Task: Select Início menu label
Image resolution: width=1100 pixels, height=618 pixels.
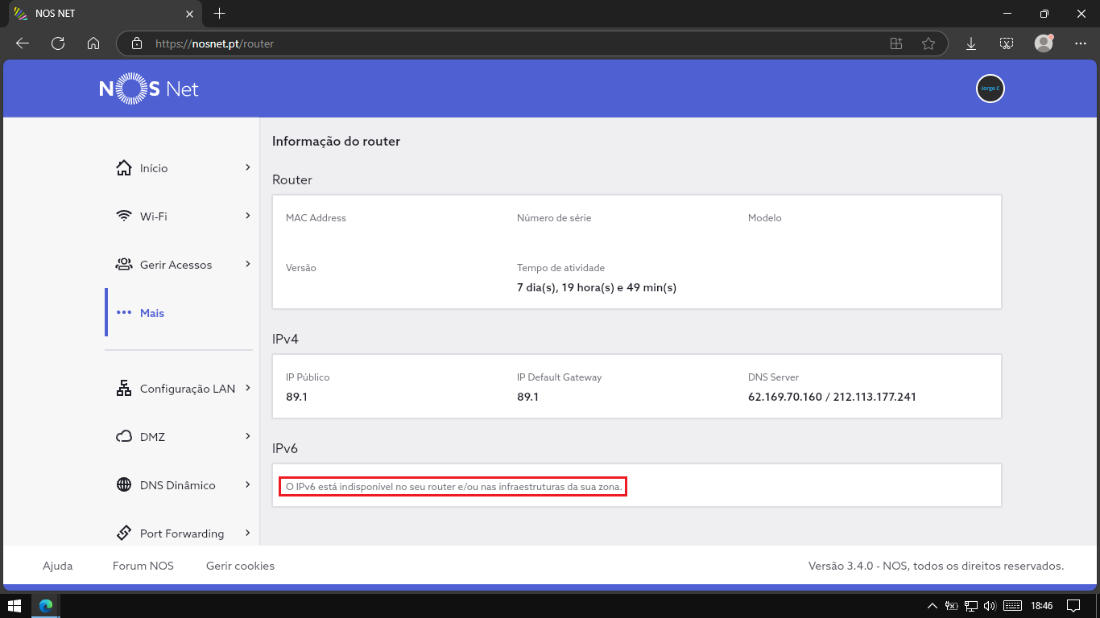Action: 154,168
